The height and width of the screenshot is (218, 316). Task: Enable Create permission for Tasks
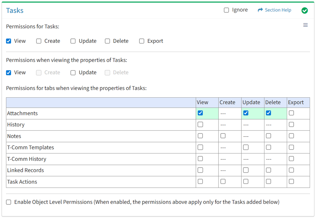coord(39,41)
